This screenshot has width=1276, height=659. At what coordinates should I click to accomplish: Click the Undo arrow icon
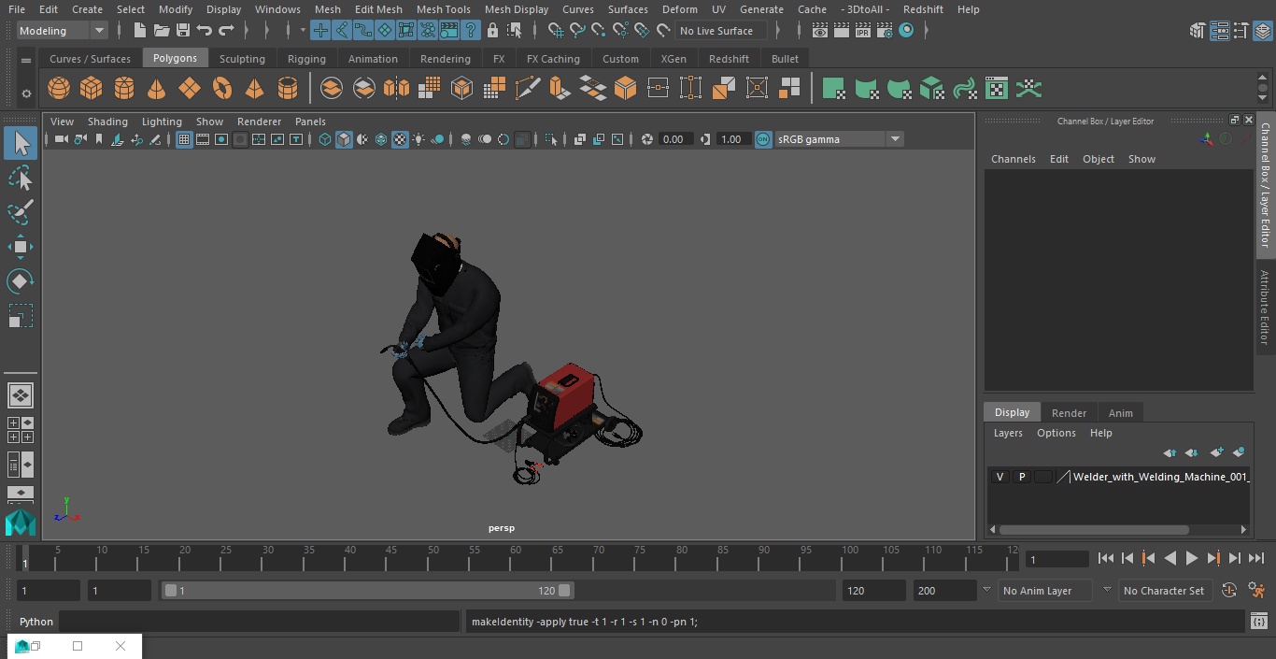click(x=205, y=31)
